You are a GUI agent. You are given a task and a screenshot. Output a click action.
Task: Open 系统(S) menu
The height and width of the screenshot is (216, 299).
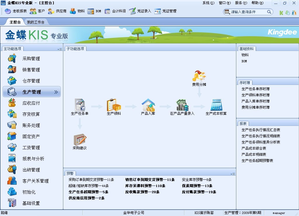coord(208,3)
